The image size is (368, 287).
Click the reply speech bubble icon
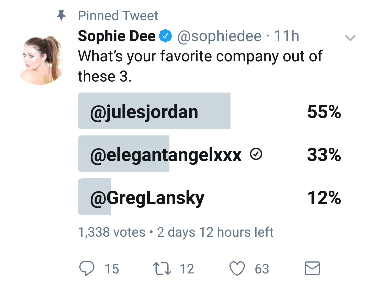pyautogui.click(x=87, y=268)
